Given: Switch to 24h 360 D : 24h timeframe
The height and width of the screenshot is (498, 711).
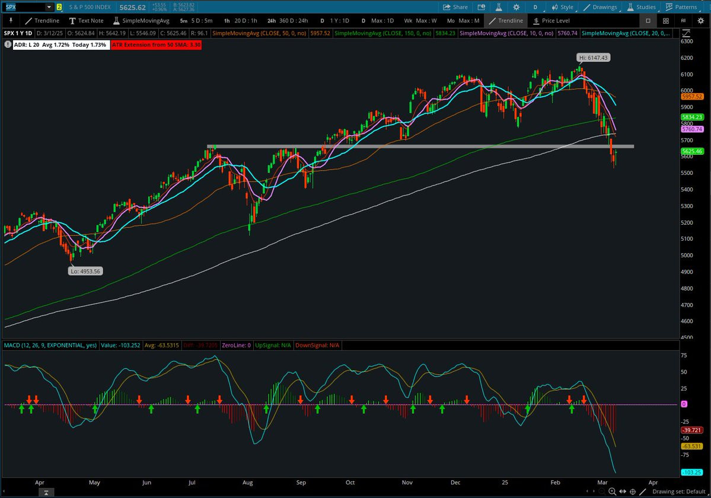Looking at the screenshot, I should click(288, 20).
